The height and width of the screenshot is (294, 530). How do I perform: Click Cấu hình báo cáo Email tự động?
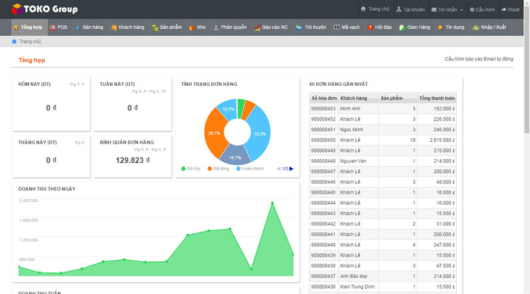[478, 59]
